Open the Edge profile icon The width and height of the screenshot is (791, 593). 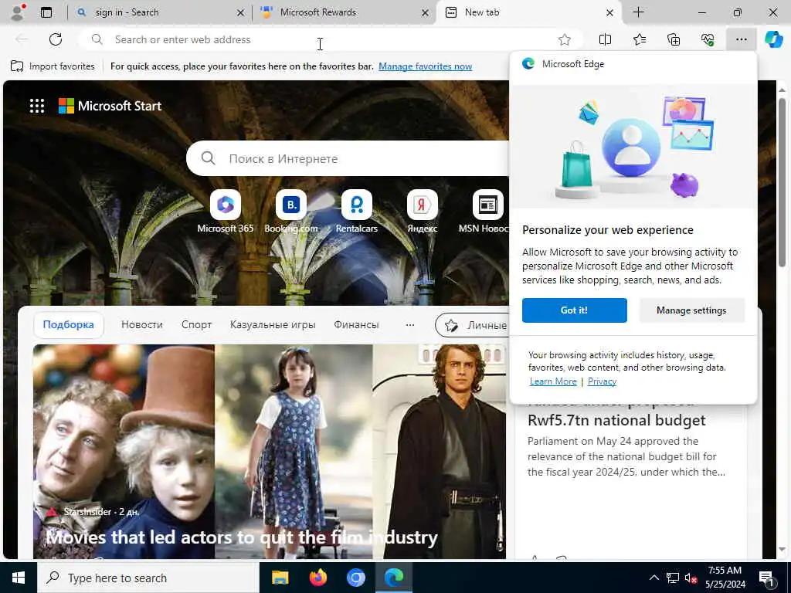pyautogui.click(x=19, y=12)
